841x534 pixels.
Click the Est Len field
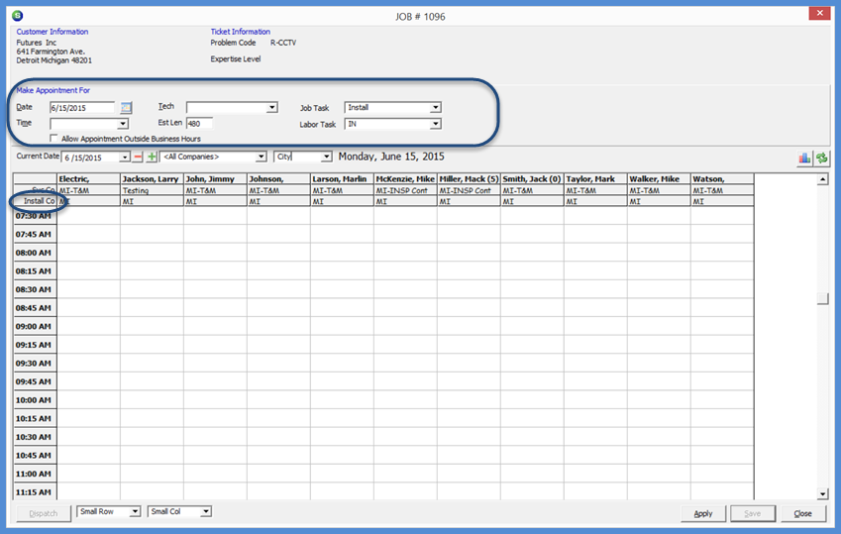point(199,124)
